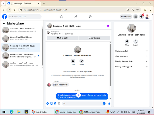Open the Windows Start menu
Screen dimensions: 154x115
(x=4, y=112)
